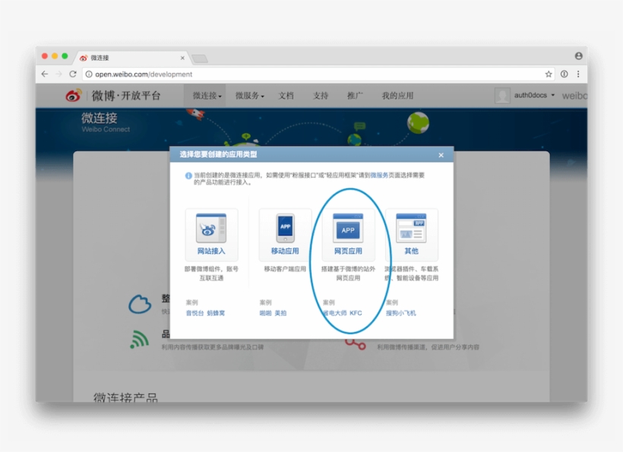Screen dimensions: 623x452
Task: Open a new browser tab
Action: click(200, 58)
